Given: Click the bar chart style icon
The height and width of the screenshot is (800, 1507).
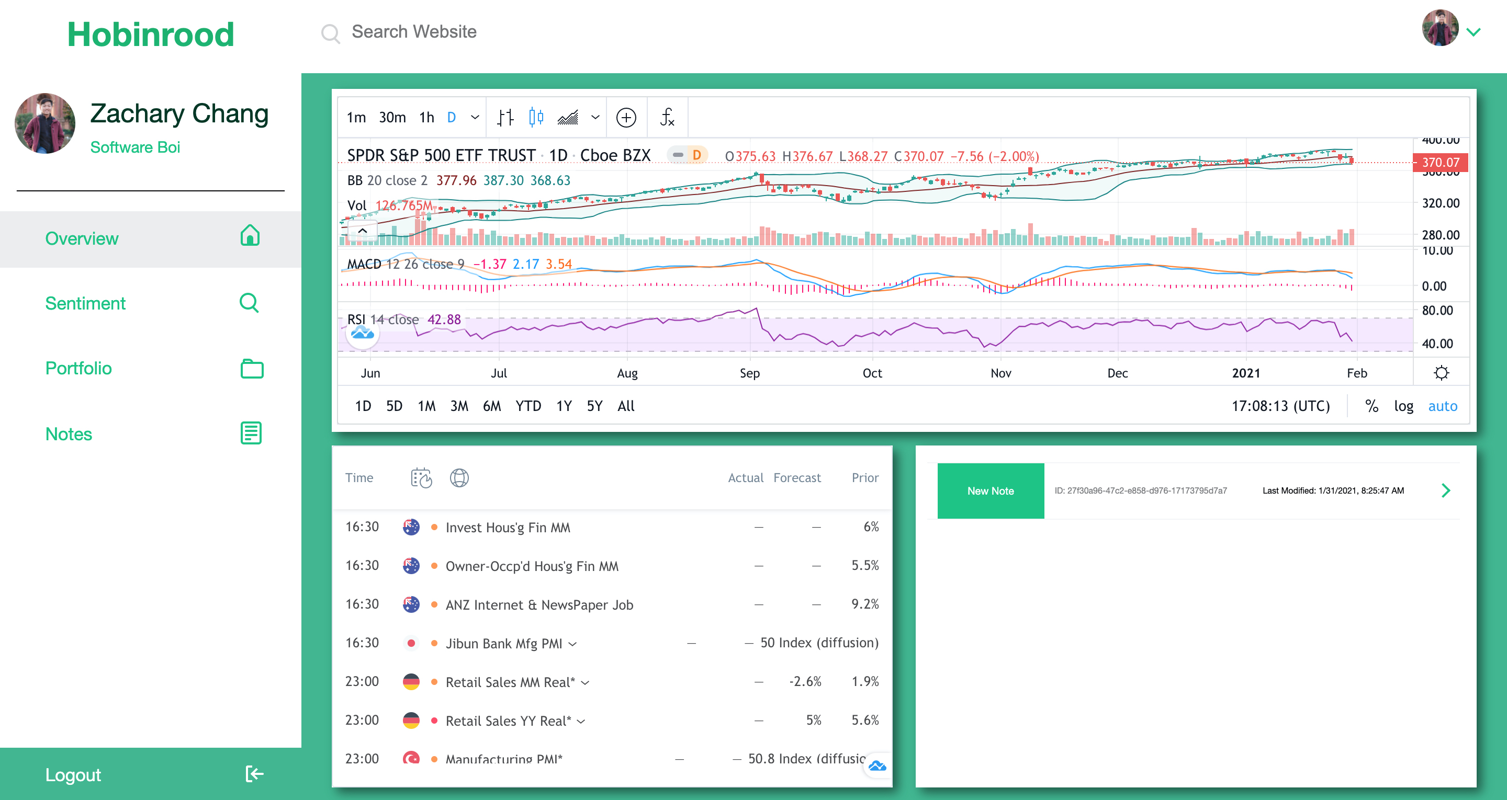Looking at the screenshot, I should coord(505,118).
